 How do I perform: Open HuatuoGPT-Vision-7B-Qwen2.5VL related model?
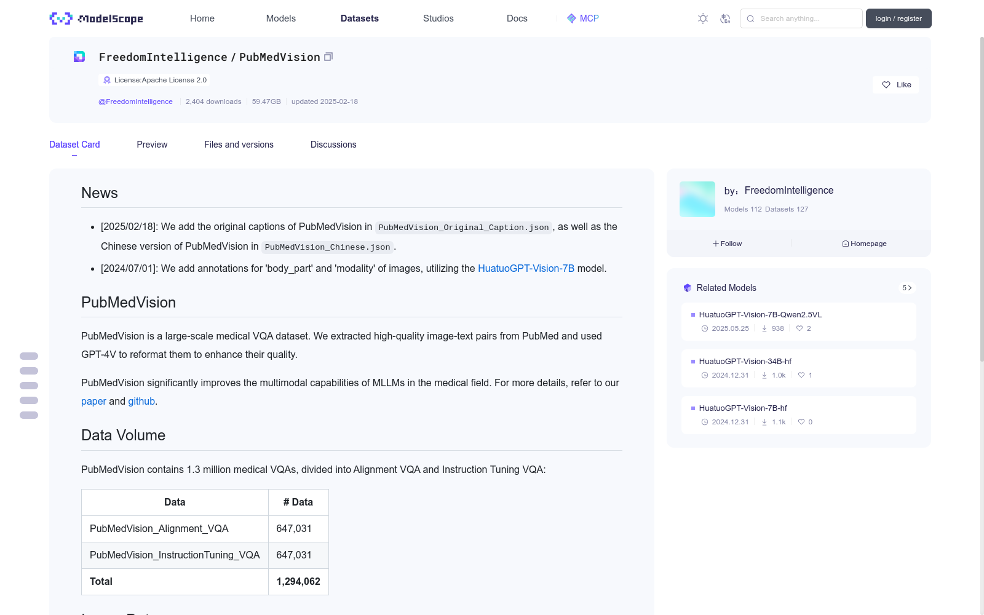798,322
